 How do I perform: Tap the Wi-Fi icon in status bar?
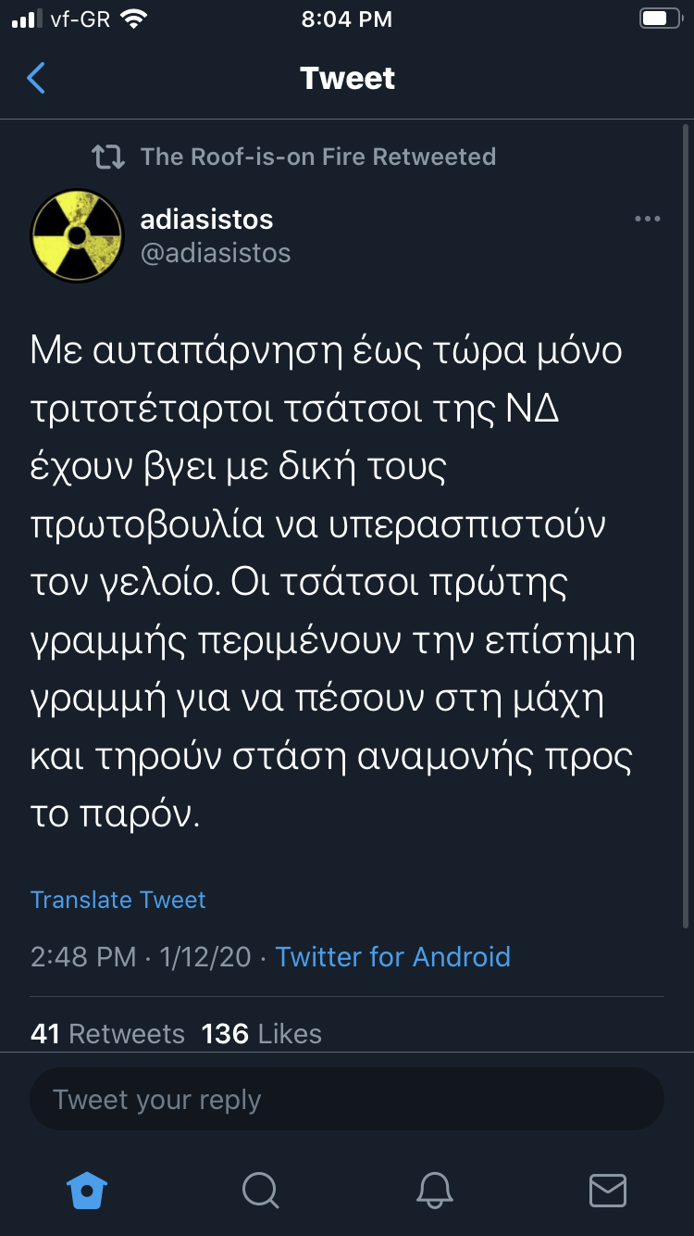pos(135,19)
